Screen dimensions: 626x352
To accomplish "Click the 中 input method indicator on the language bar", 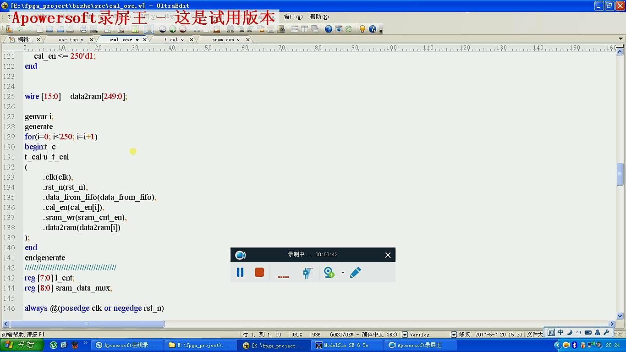I will click(x=560, y=332).
